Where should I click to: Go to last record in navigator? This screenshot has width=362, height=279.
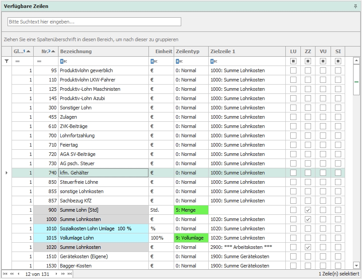pyautogui.click(x=70, y=274)
